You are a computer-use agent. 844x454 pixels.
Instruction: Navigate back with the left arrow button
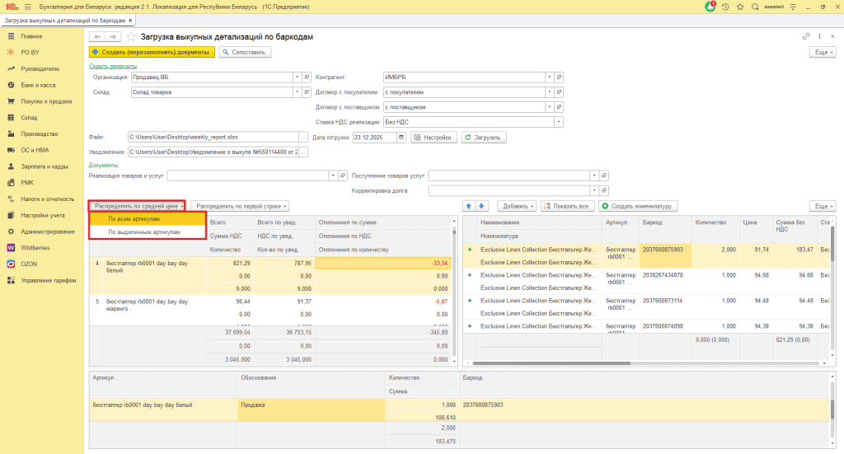tap(96, 37)
